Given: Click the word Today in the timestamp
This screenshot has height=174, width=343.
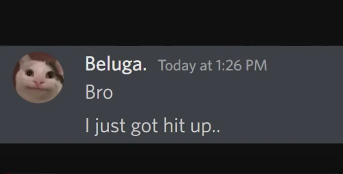Looking at the screenshot, I should pyautogui.click(x=177, y=66).
